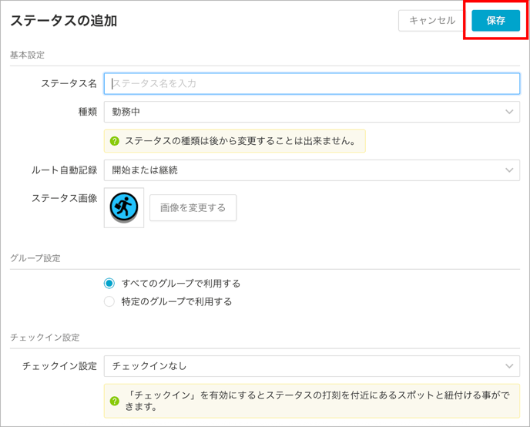The image size is (530, 427).
Task: Click the chevron arrow of チェックインなし dropdown
Action: coord(509,366)
